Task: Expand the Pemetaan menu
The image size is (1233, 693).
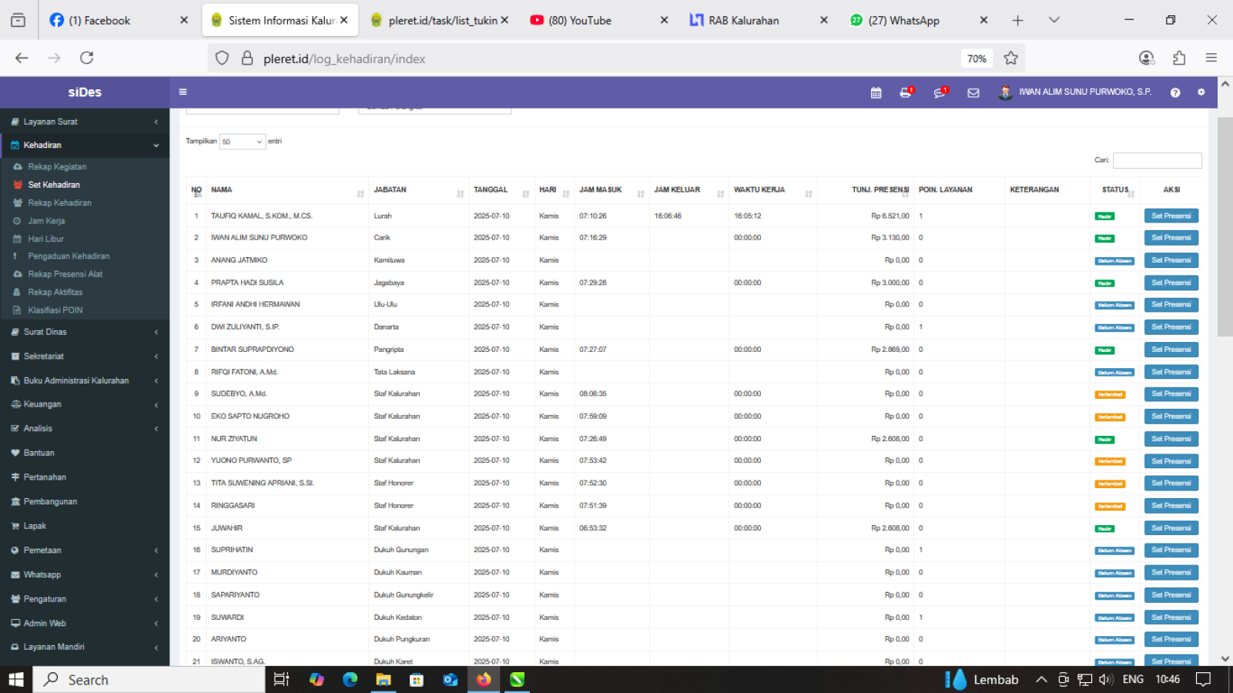Action: pyautogui.click(x=85, y=551)
